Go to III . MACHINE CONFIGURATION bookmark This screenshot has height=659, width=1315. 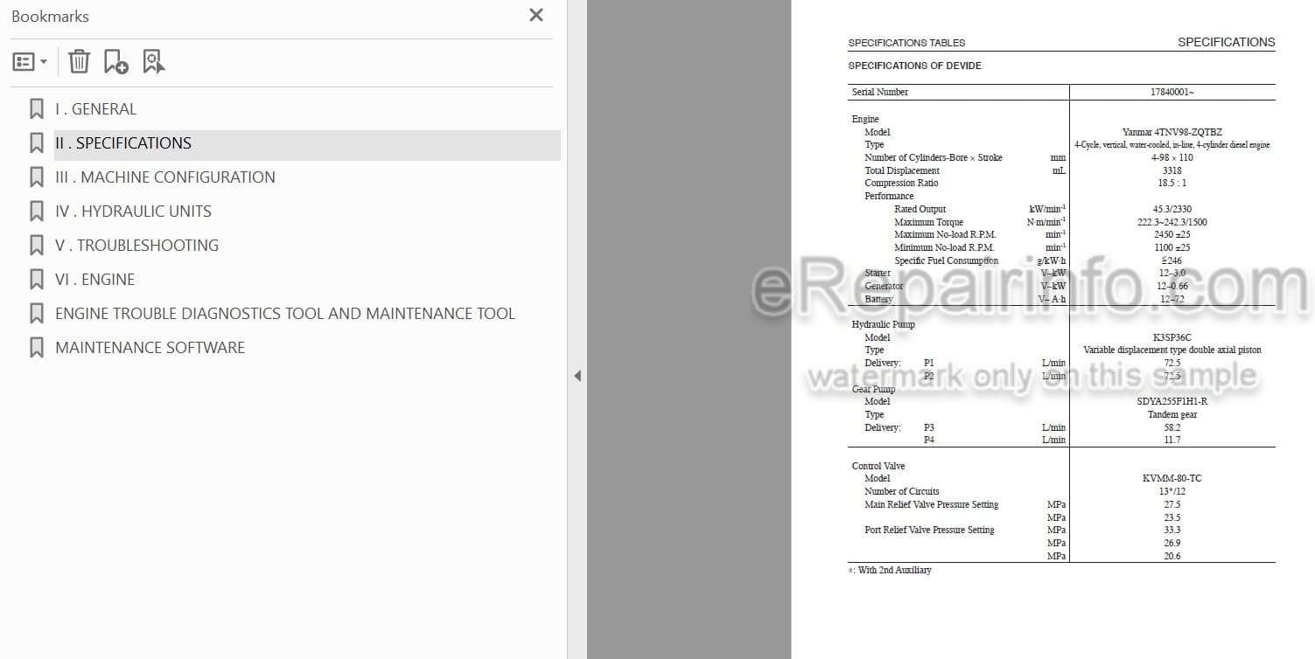(x=165, y=177)
